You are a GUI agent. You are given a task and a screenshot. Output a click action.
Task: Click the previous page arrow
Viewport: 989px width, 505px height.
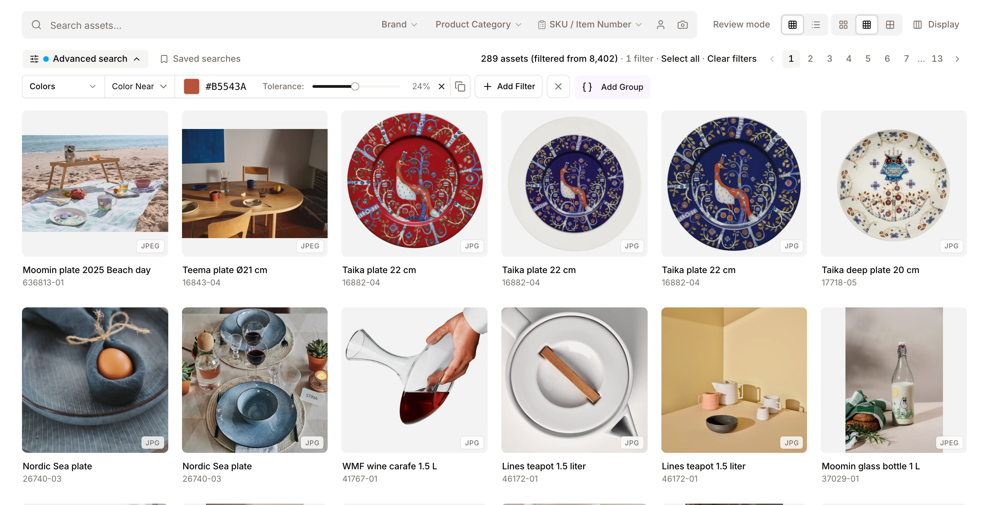pos(772,59)
